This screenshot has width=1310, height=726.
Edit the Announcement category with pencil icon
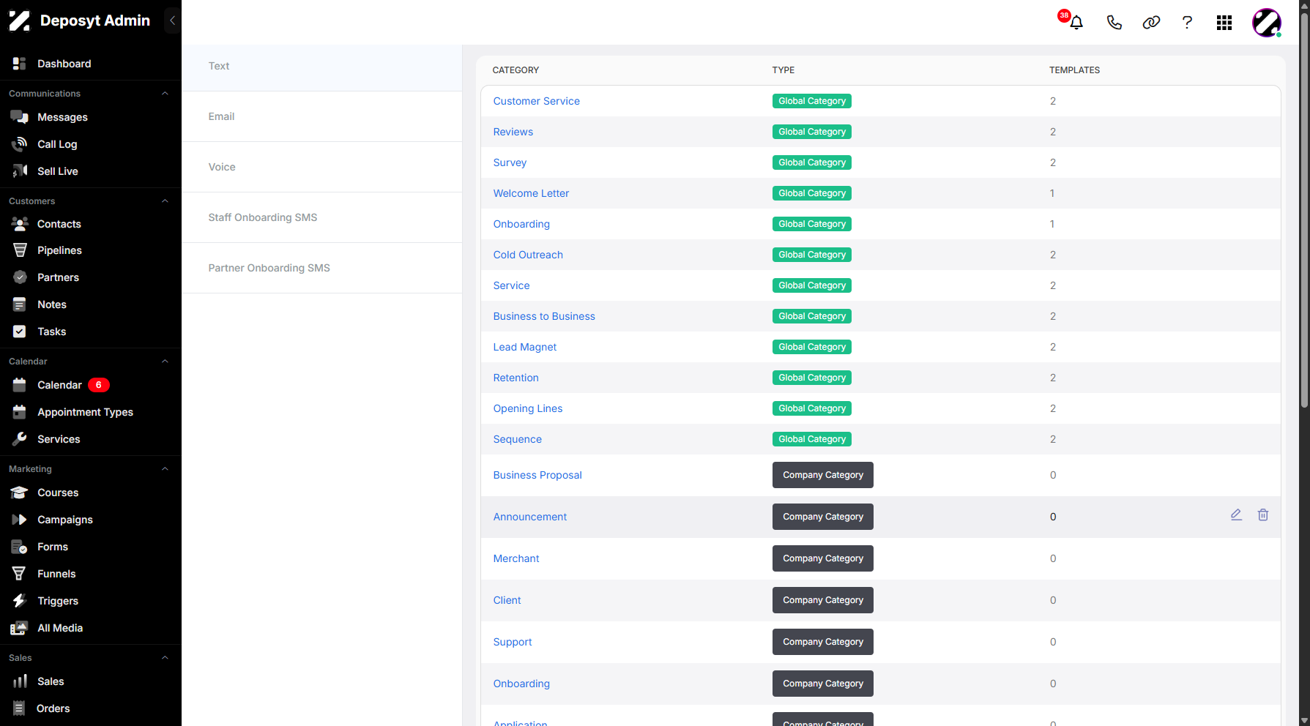point(1236,515)
